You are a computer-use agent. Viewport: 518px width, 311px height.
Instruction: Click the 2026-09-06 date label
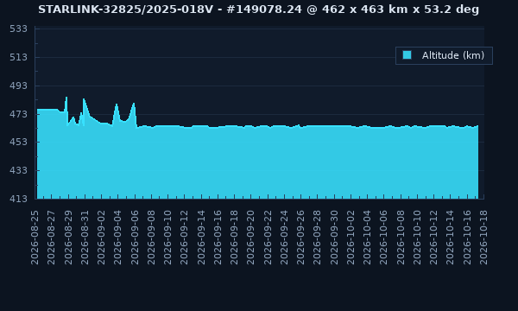(x=135, y=238)
